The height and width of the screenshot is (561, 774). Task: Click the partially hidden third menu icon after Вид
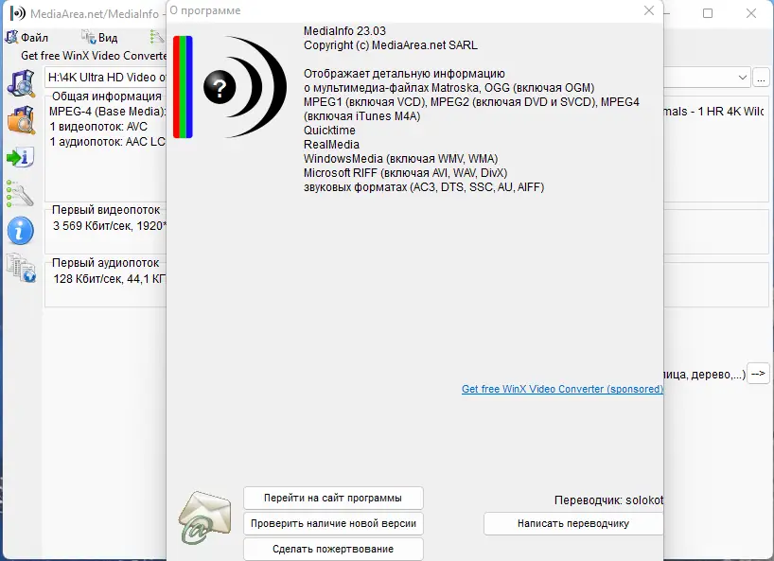click(157, 37)
